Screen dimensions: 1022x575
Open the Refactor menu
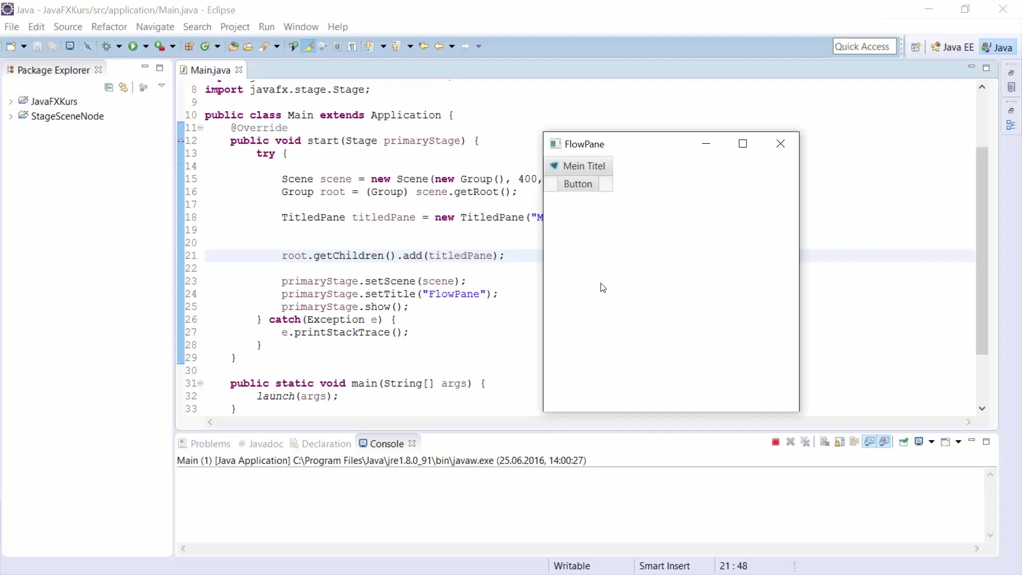(109, 27)
